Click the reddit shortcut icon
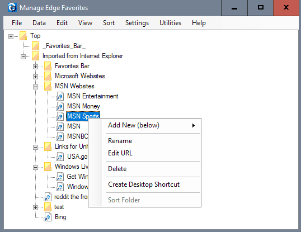The height and width of the screenshot is (232, 301). pos(48,197)
